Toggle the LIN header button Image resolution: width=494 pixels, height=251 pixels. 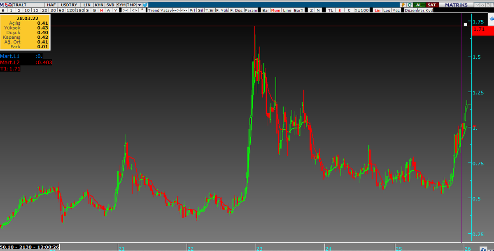[x=87, y=5]
